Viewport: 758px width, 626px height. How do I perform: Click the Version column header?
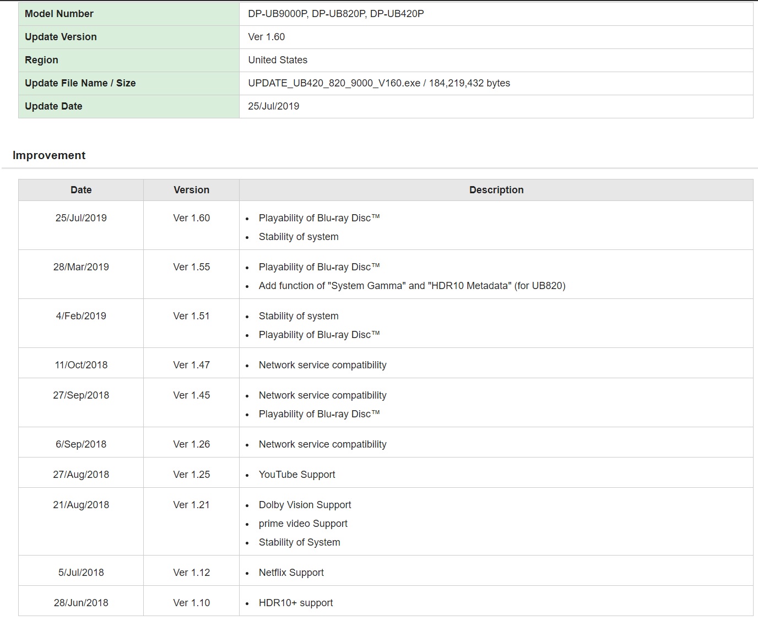coord(191,190)
